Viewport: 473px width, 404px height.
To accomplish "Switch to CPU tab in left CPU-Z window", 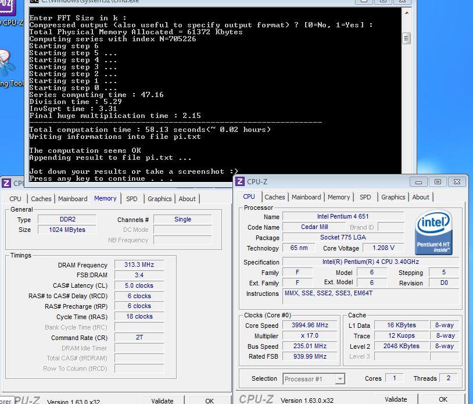I will 15,199.
